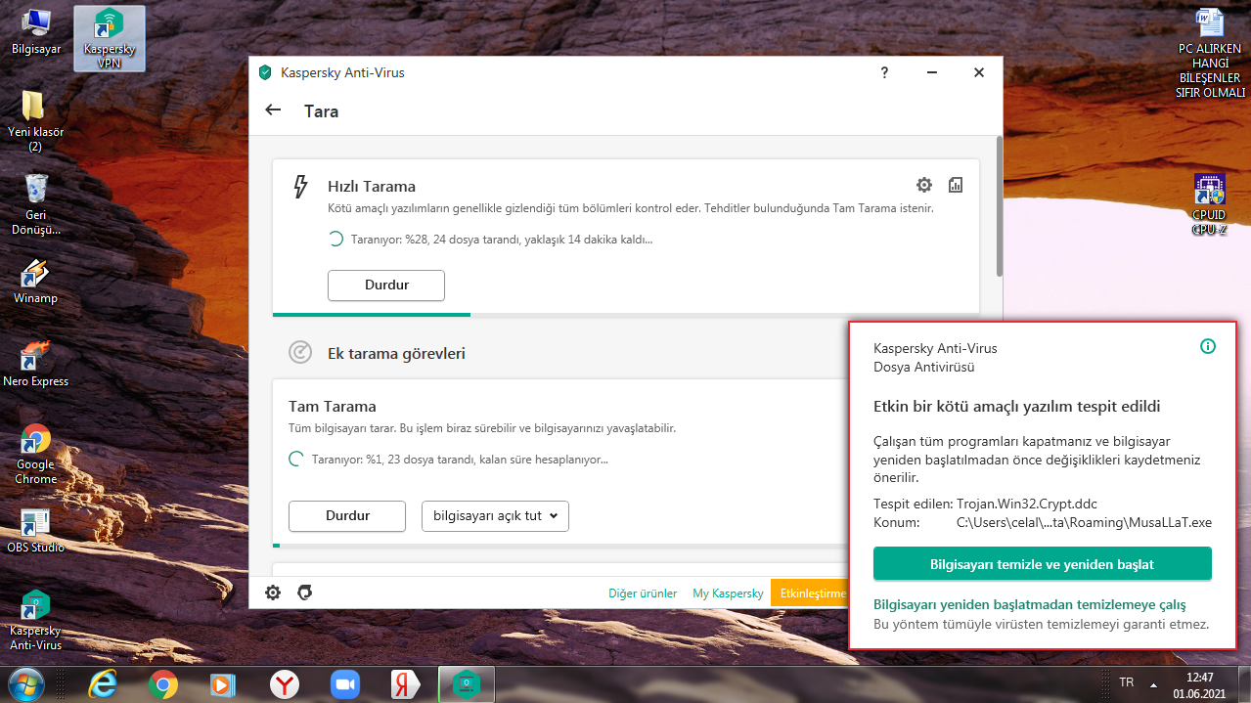Open the PC ALIRKEN Word document icon
The width and height of the screenshot is (1251, 703).
(x=1210, y=54)
